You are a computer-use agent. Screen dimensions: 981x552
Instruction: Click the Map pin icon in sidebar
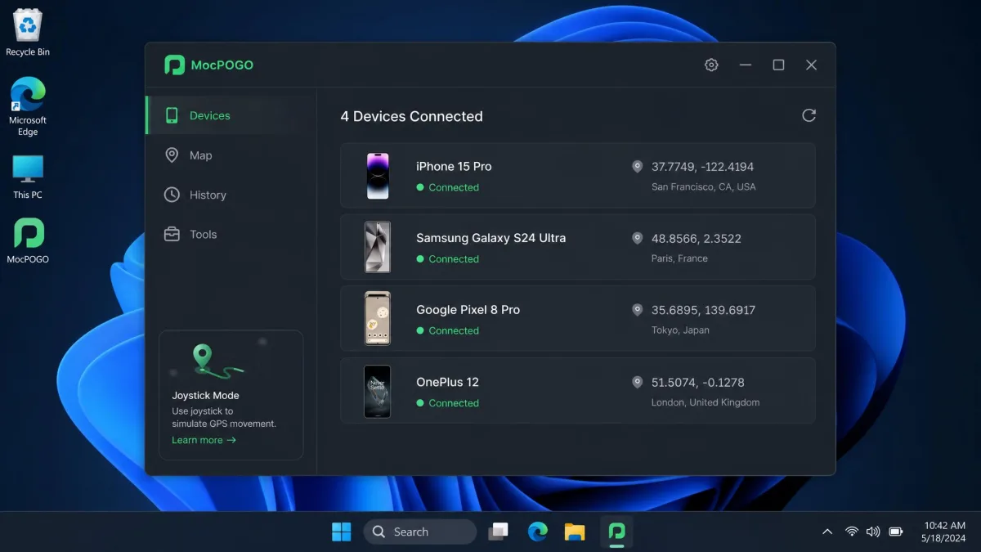pyautogui.click(x=172, y=155)
